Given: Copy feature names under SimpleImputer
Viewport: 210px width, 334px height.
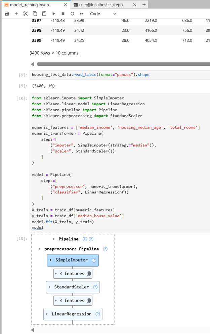Looking at the screenshot, I should coord(89,274).
